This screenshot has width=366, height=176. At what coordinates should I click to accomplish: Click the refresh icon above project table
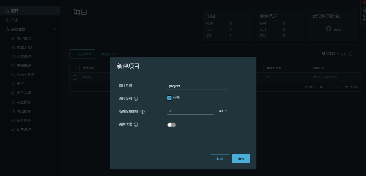coord(351,54)
